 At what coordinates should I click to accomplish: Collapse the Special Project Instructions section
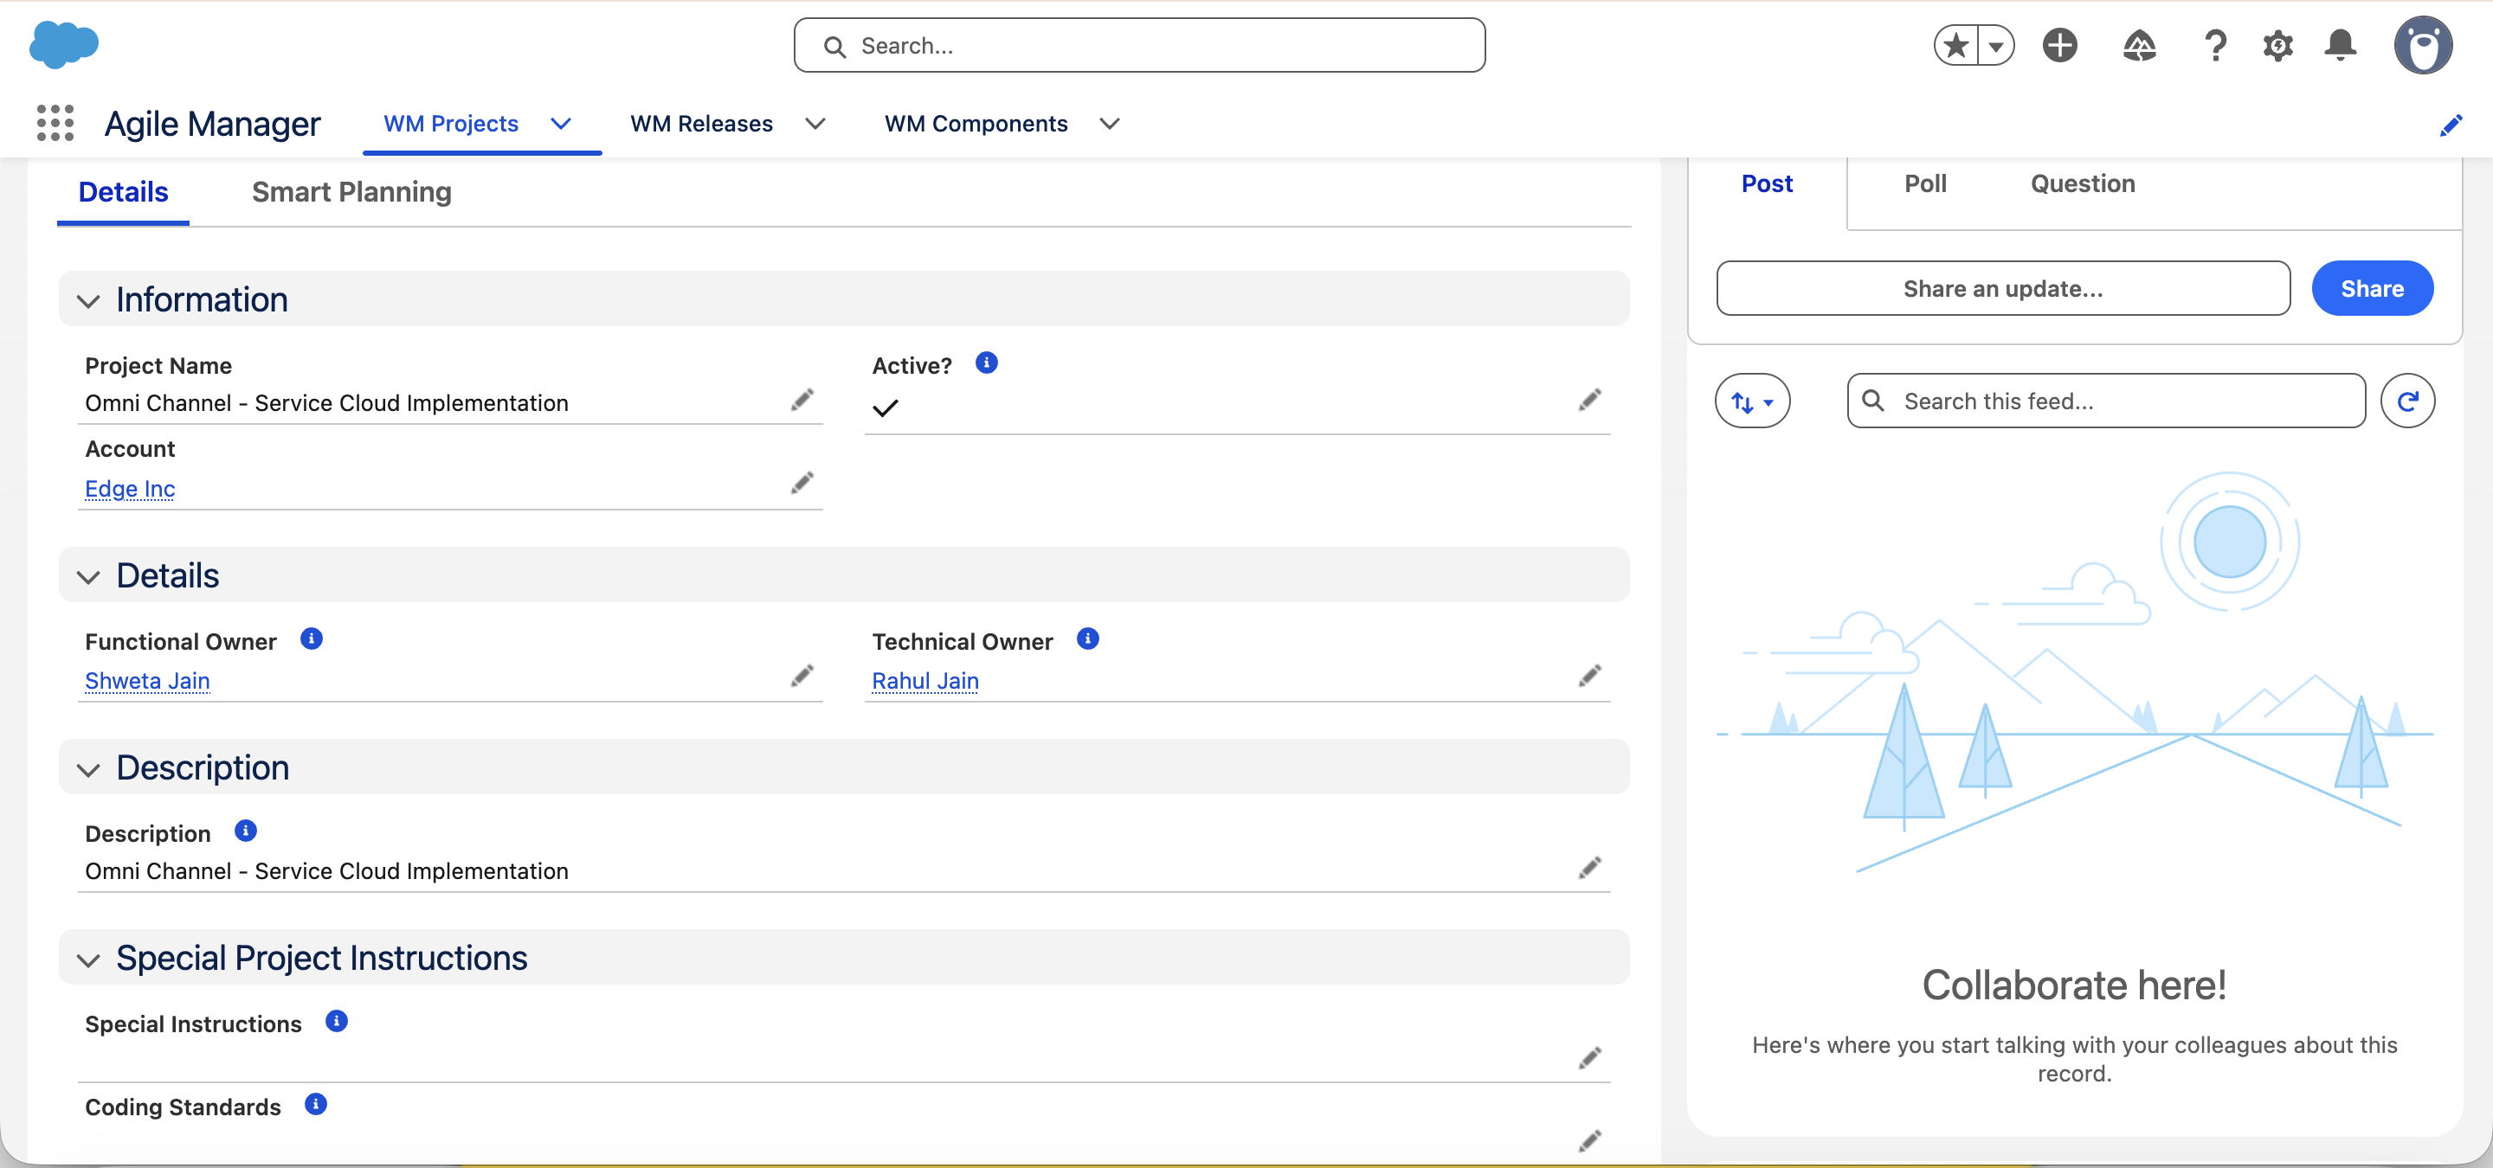click(x=88, y=960)
